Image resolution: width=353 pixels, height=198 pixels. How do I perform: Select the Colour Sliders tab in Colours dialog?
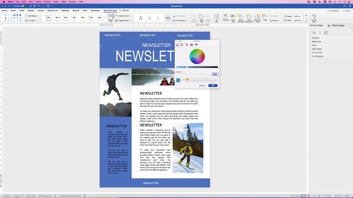[182, 45]
